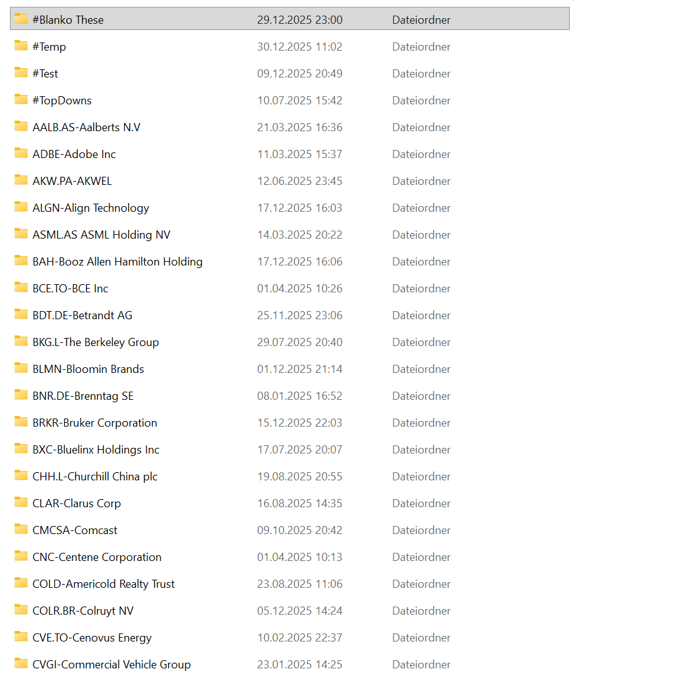This screenshot has width=674, height=679.
Task: Select BAH-Booz Allen Hamilton Holding folder
Action: (x=117, y=262)
